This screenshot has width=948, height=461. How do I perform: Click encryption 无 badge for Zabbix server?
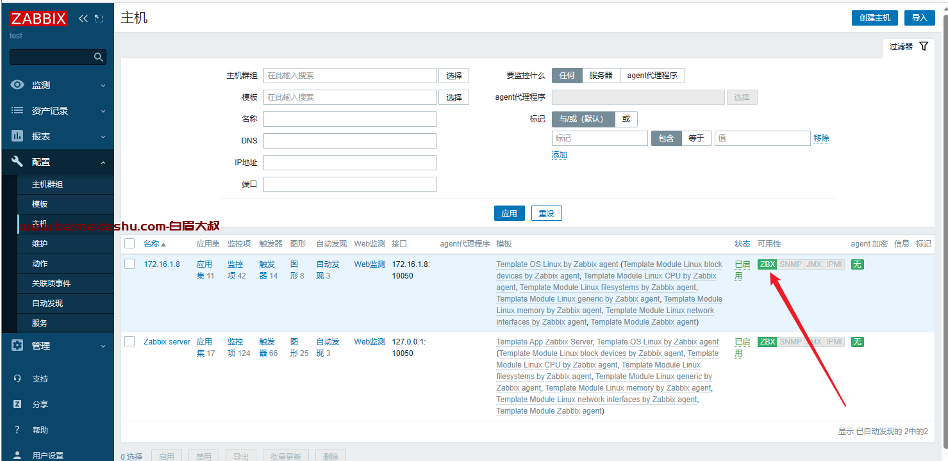pos(857,342)
